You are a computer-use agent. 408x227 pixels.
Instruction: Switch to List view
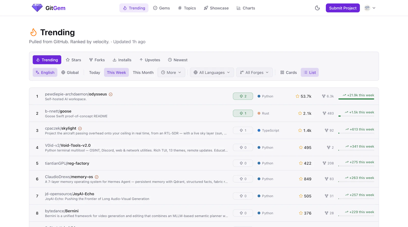(310, 72)
